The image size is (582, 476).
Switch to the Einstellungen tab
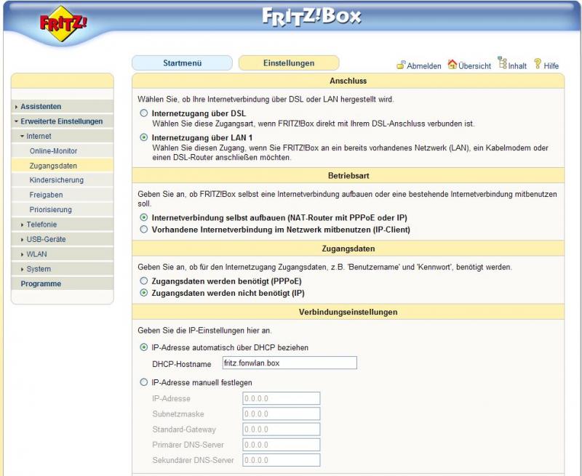click(289, 63)
